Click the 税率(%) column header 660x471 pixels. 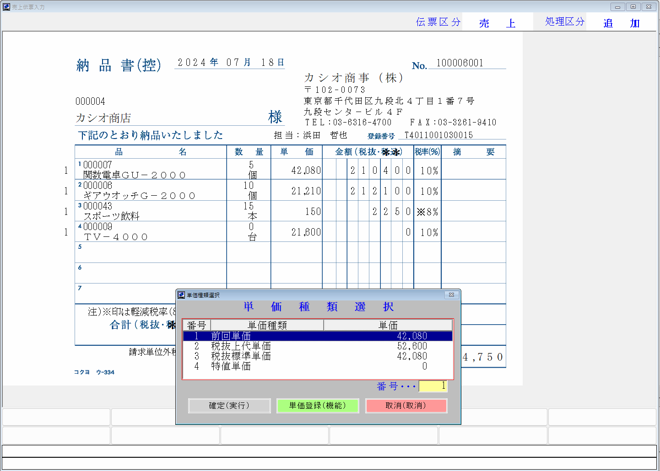click(427, 152)
